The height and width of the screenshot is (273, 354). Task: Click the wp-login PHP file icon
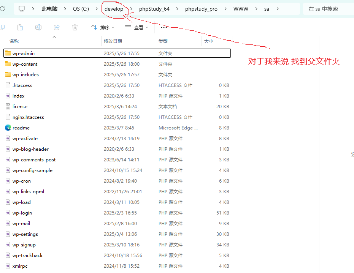8,213
